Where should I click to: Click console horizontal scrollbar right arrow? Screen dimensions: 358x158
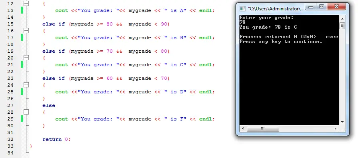(x=336, y=128)
